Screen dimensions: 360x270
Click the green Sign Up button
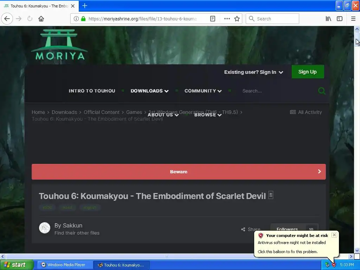[308, 72]
